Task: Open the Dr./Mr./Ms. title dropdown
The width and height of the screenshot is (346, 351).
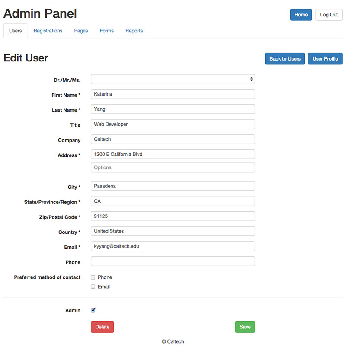Action: tap(173, 79)
